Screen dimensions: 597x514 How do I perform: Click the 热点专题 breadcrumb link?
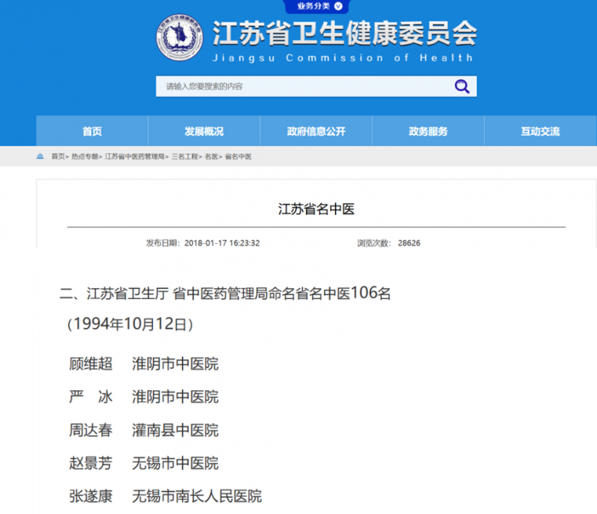84,157
